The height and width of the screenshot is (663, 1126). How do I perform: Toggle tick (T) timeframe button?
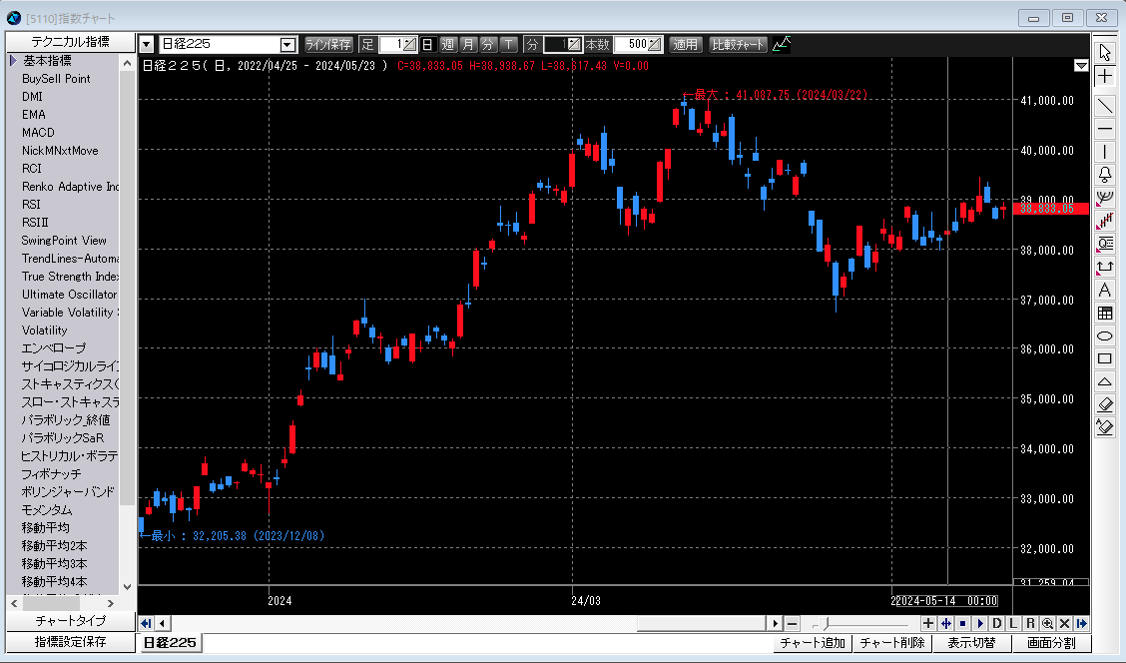coord(508,45)
